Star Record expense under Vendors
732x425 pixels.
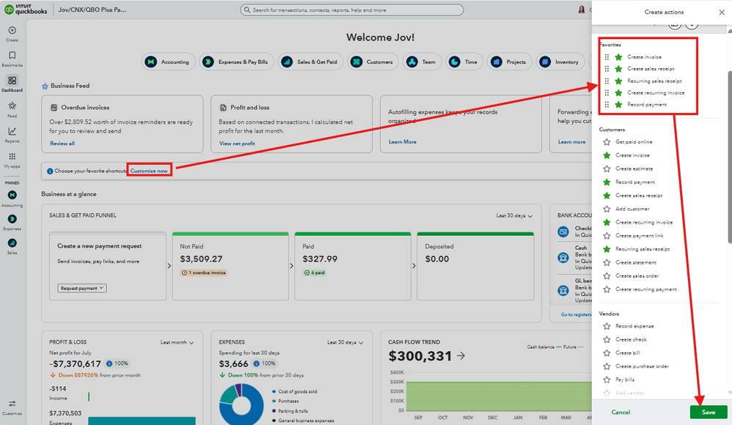pyautogui.click(x=607, y=326)
